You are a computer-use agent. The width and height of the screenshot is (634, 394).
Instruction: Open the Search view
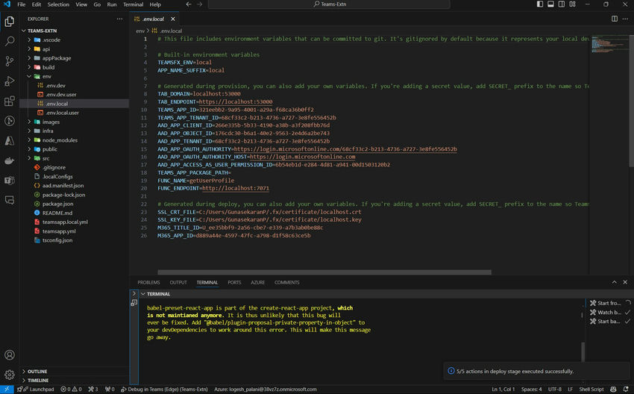[10, 42]
